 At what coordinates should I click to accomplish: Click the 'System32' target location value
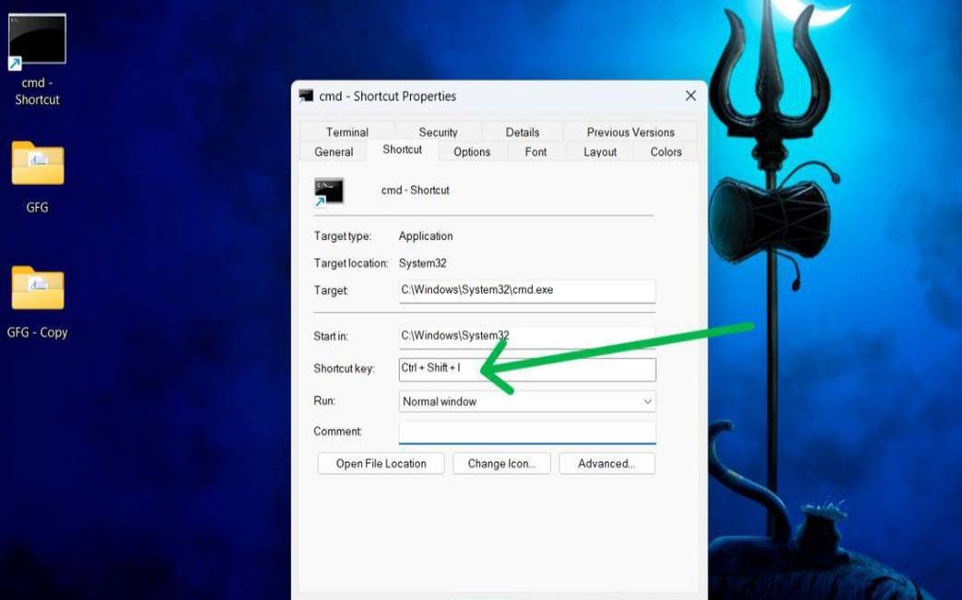pos(423,263)
